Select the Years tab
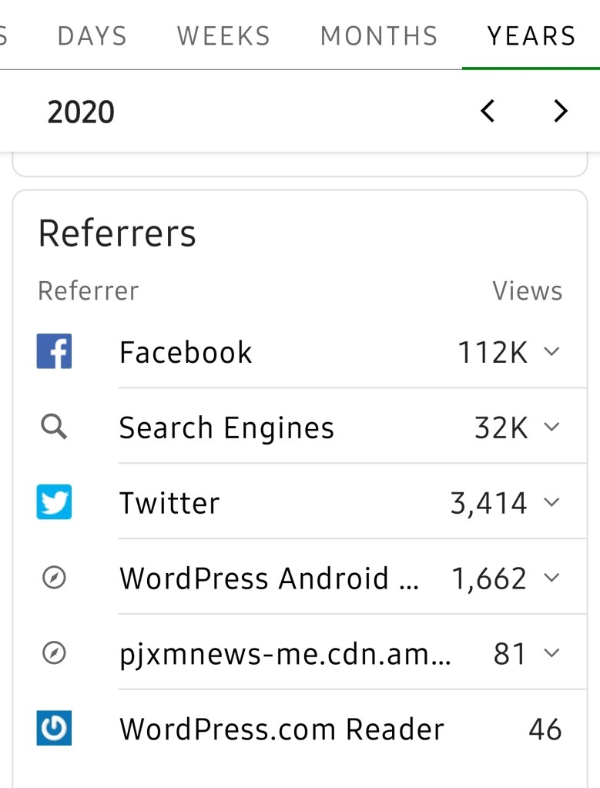This screenshot has width=600, height=788. coord(531,36)
